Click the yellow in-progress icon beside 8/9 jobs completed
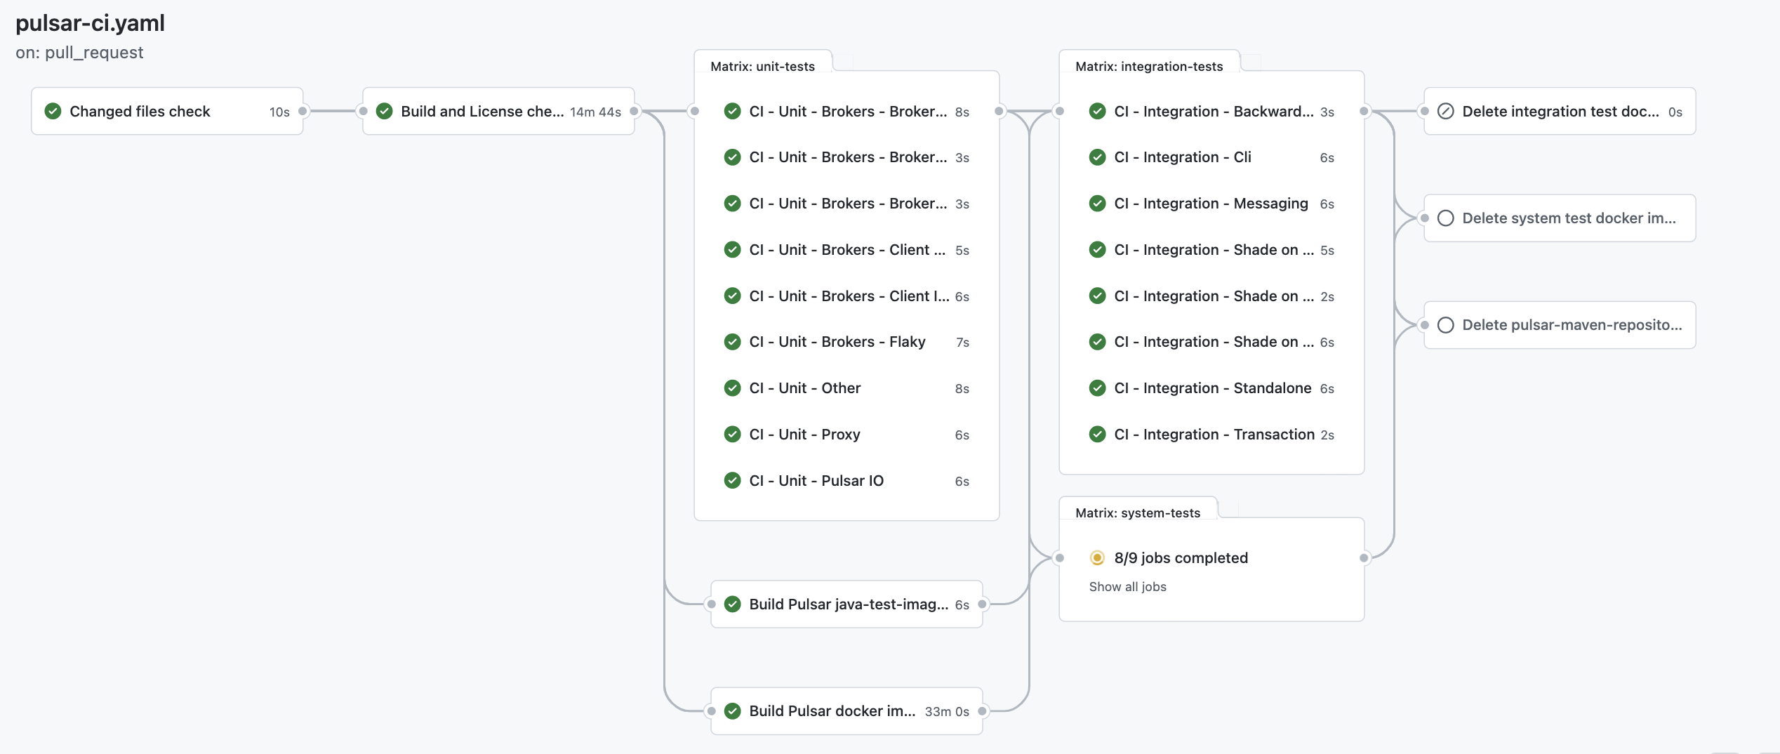 [1097, 558]
